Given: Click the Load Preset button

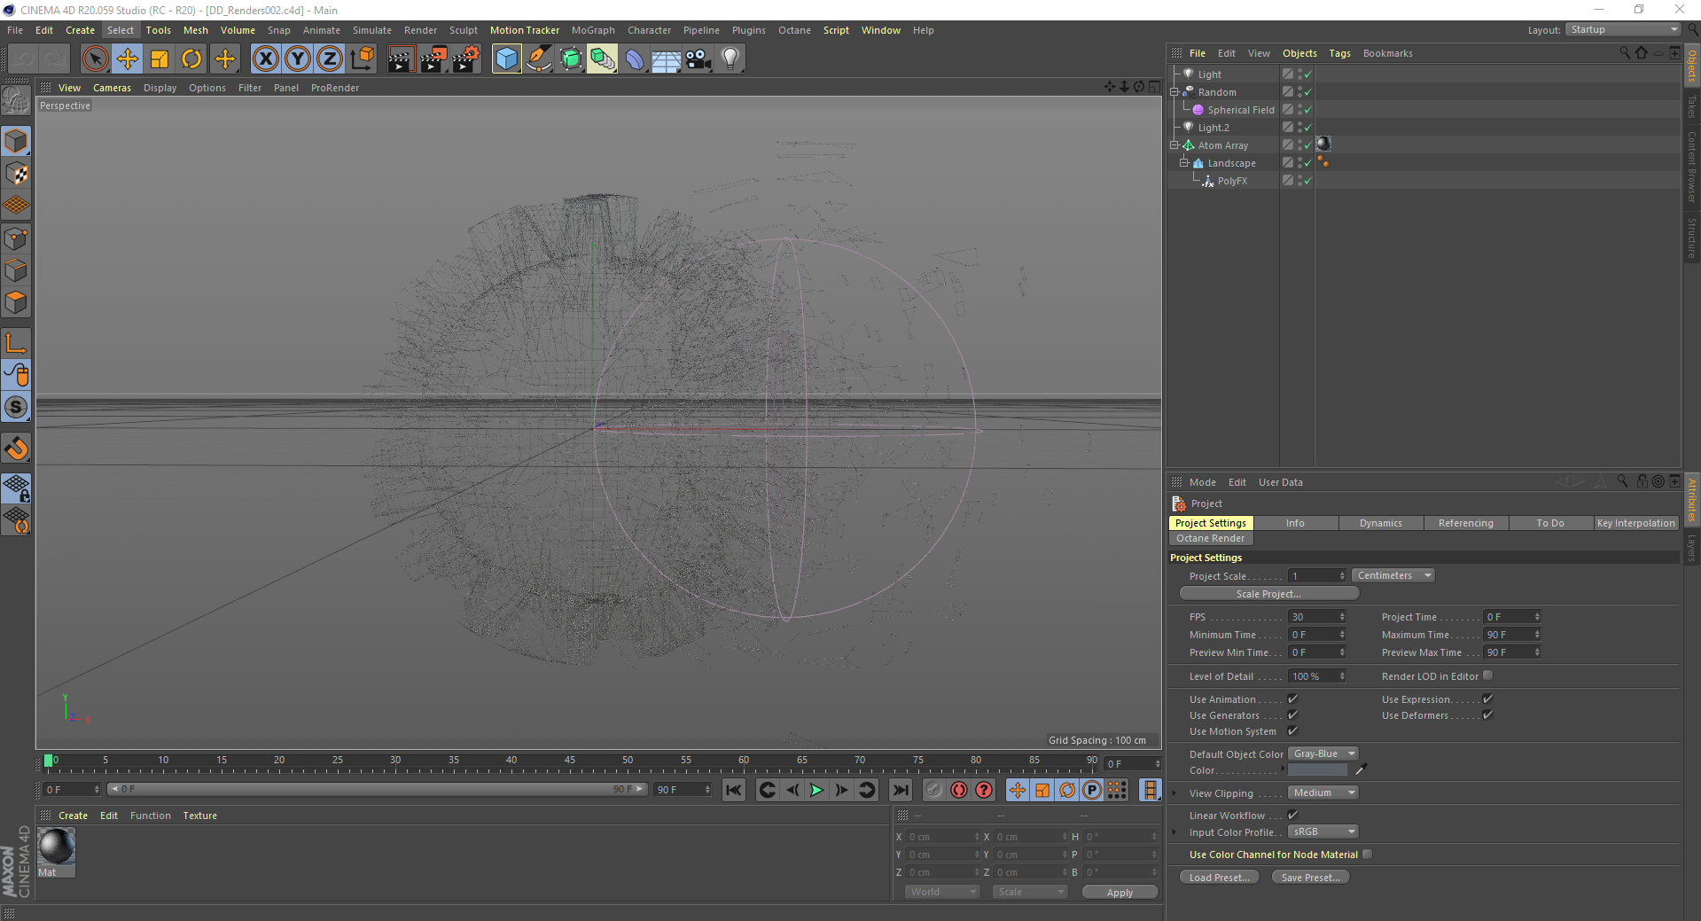Looking at the screenshot, I should pos(1219,878).
